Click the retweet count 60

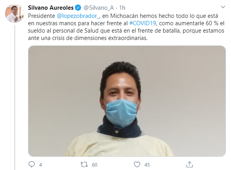click(x=94, y=165)
